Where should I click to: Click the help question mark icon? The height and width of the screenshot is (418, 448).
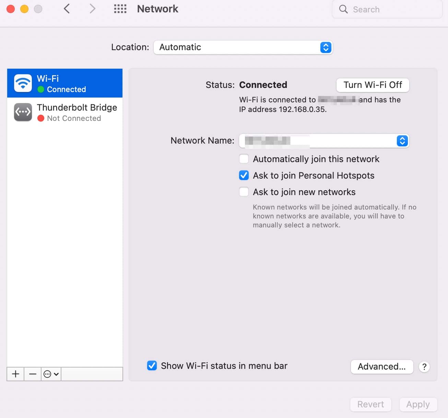click(424, 367)
